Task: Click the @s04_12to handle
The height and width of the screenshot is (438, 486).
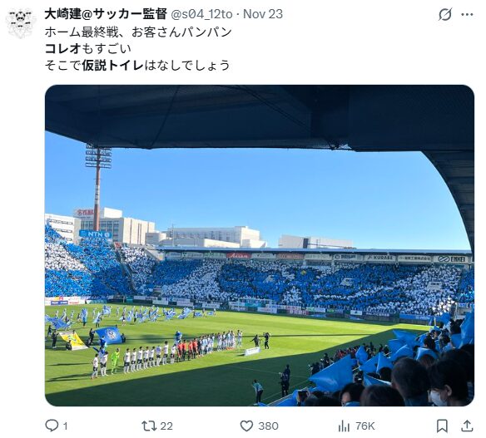Action: point(201,14)
